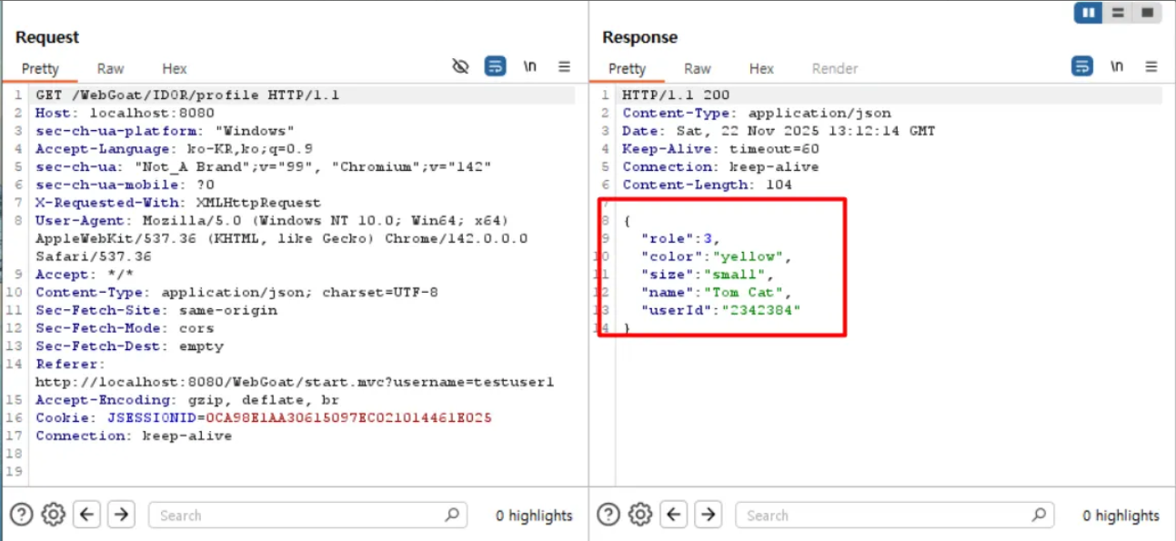
Task: Open Response search settings gear
Action: [640, 515]
